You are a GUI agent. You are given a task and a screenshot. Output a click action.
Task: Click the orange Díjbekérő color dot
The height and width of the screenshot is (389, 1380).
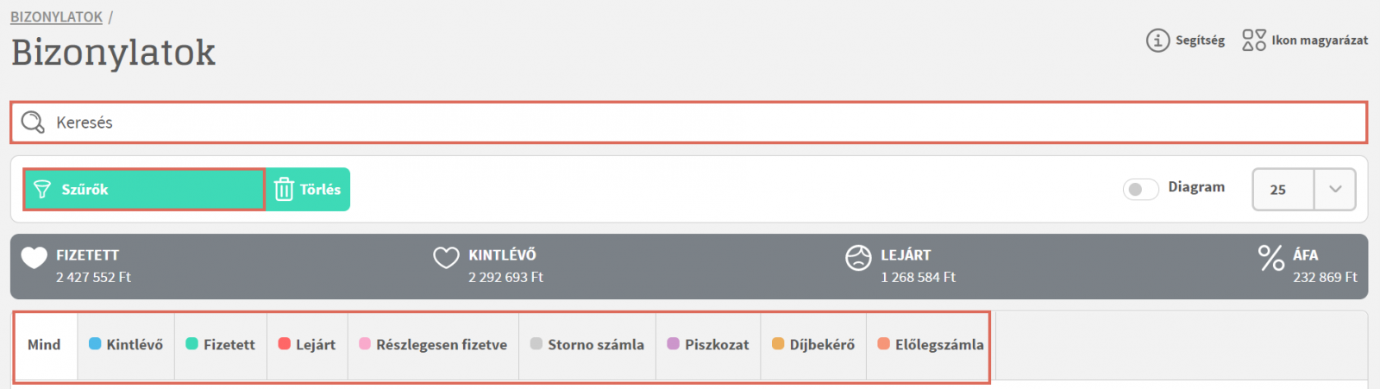coord(778,343)
